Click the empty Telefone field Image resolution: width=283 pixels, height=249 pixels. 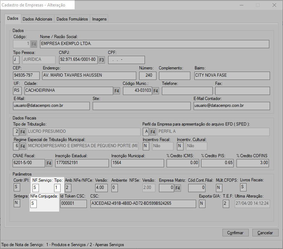tap(187, 91)
